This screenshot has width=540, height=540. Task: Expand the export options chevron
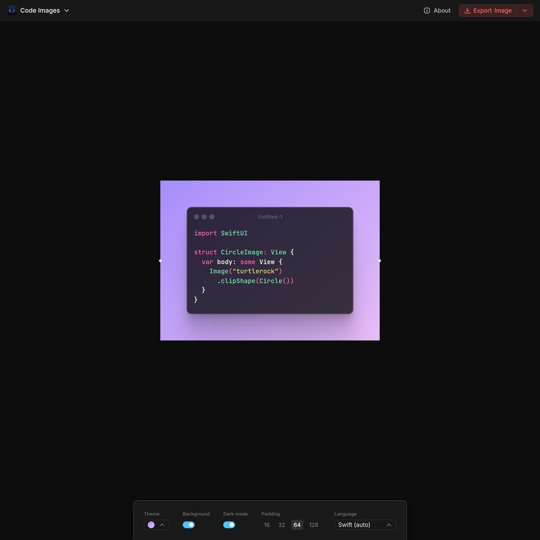click(524, 11)
